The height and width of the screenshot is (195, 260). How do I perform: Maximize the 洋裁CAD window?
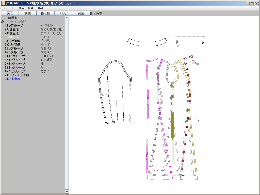(x=252, y=3)
